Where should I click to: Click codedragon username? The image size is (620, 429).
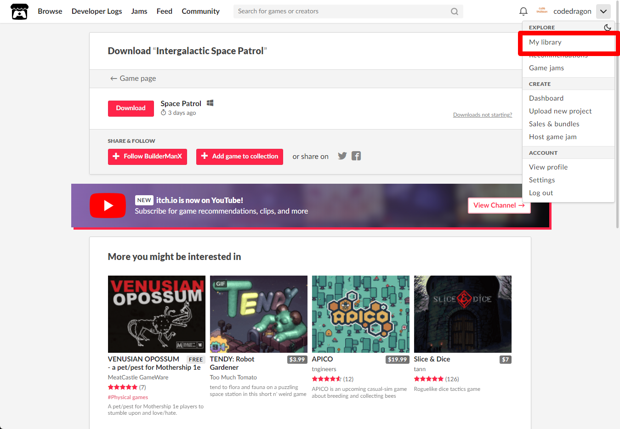point(572,11)
